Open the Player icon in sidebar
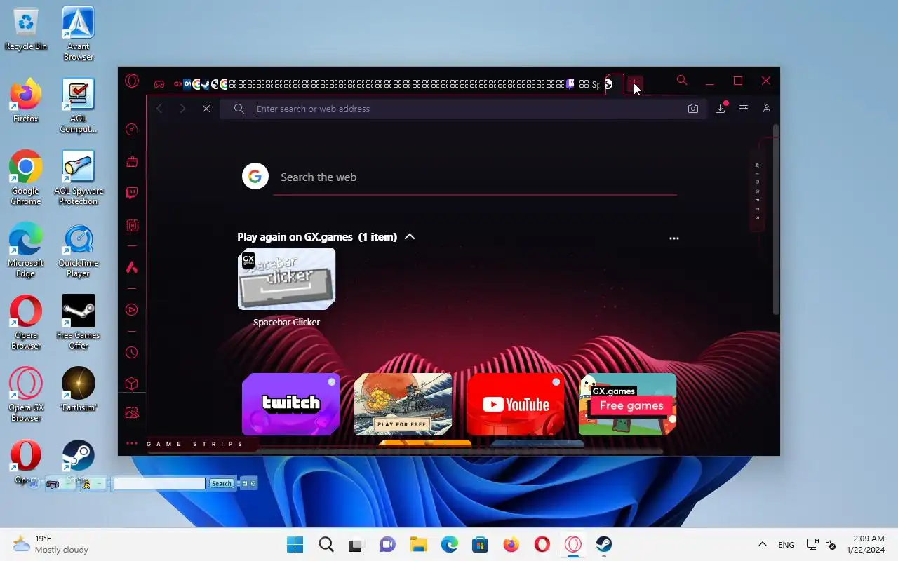898x561 pixels. pyautogui.click(x=132, y=309)
